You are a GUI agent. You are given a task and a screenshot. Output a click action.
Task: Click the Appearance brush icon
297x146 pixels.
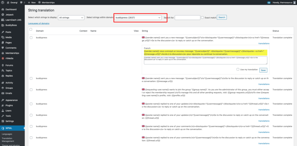pyautogui.click(x=3, y=100)
